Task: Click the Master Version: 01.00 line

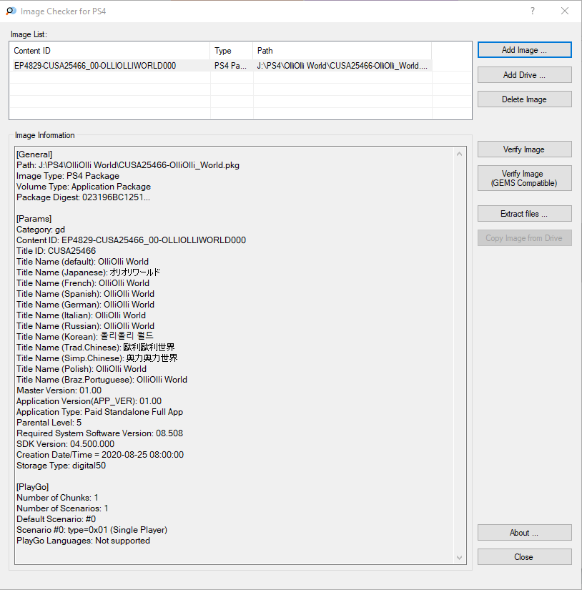Action: [x=59, y=390]
